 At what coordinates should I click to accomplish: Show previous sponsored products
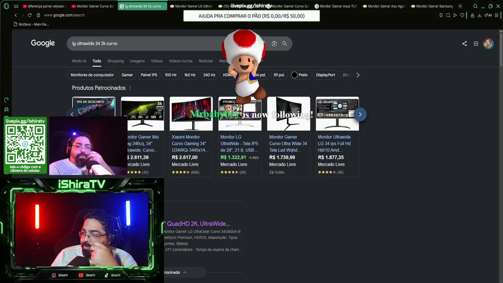(x=72, y=114)
